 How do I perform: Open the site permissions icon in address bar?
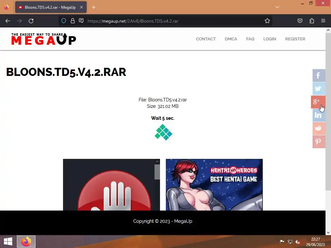(x=81, y=21)
